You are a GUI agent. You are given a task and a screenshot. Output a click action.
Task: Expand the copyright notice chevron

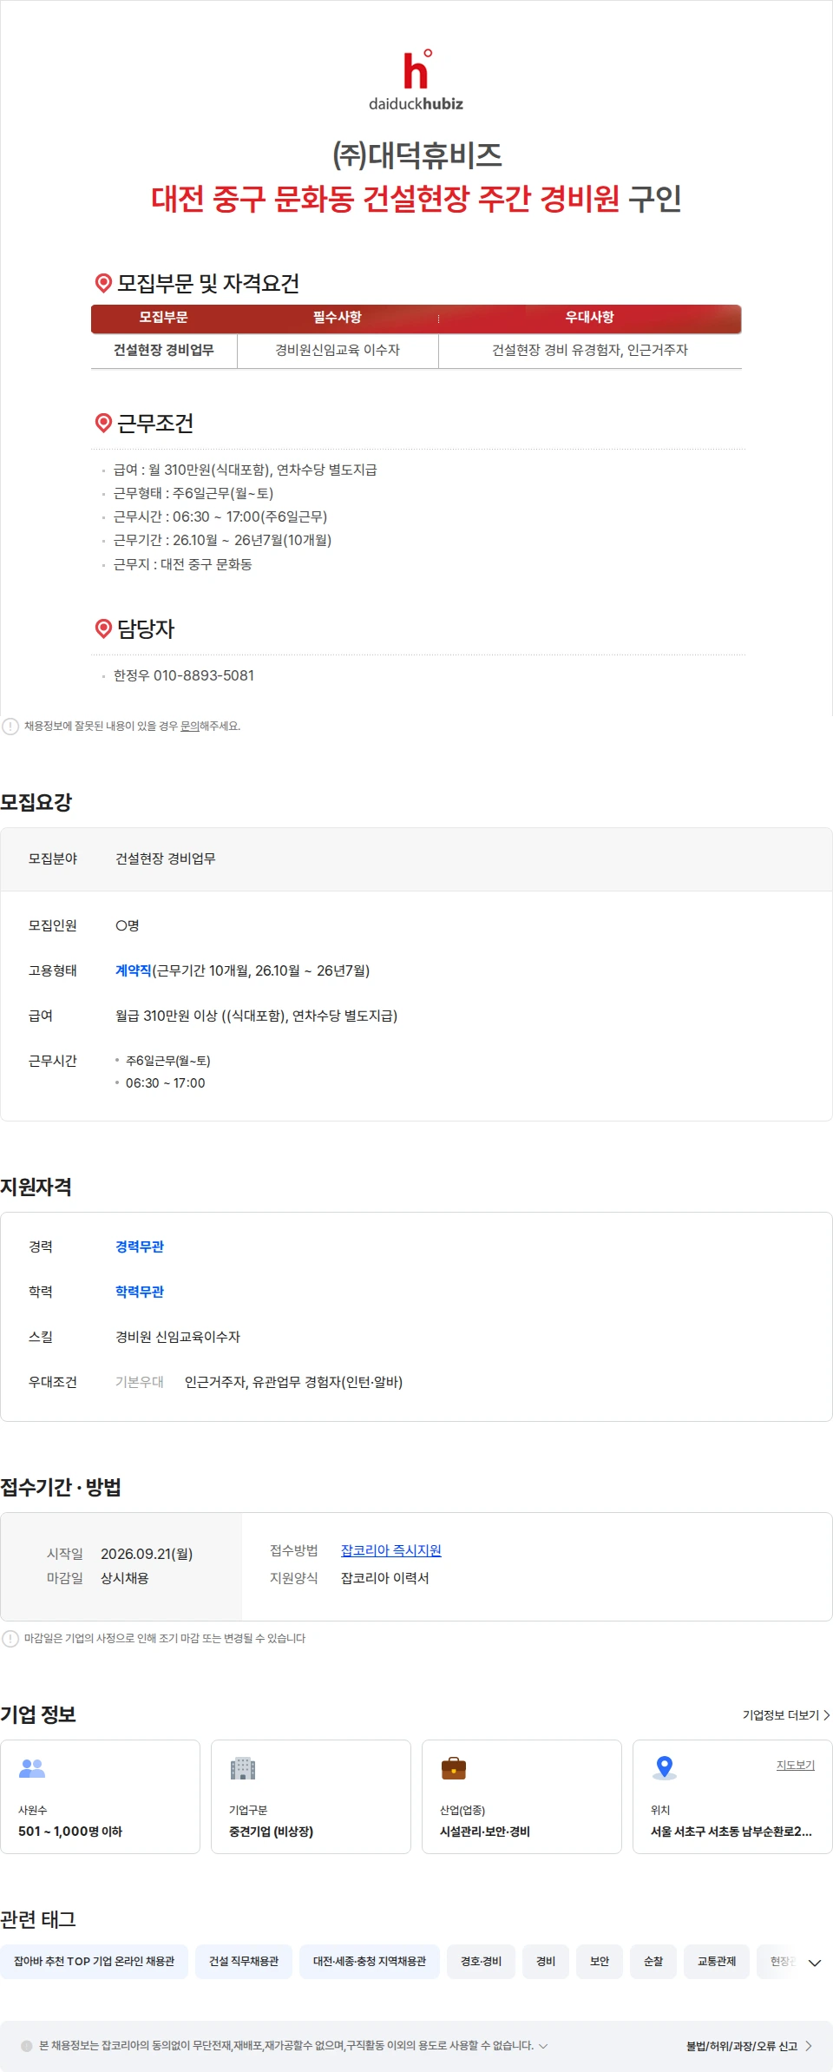[543, 2046]
